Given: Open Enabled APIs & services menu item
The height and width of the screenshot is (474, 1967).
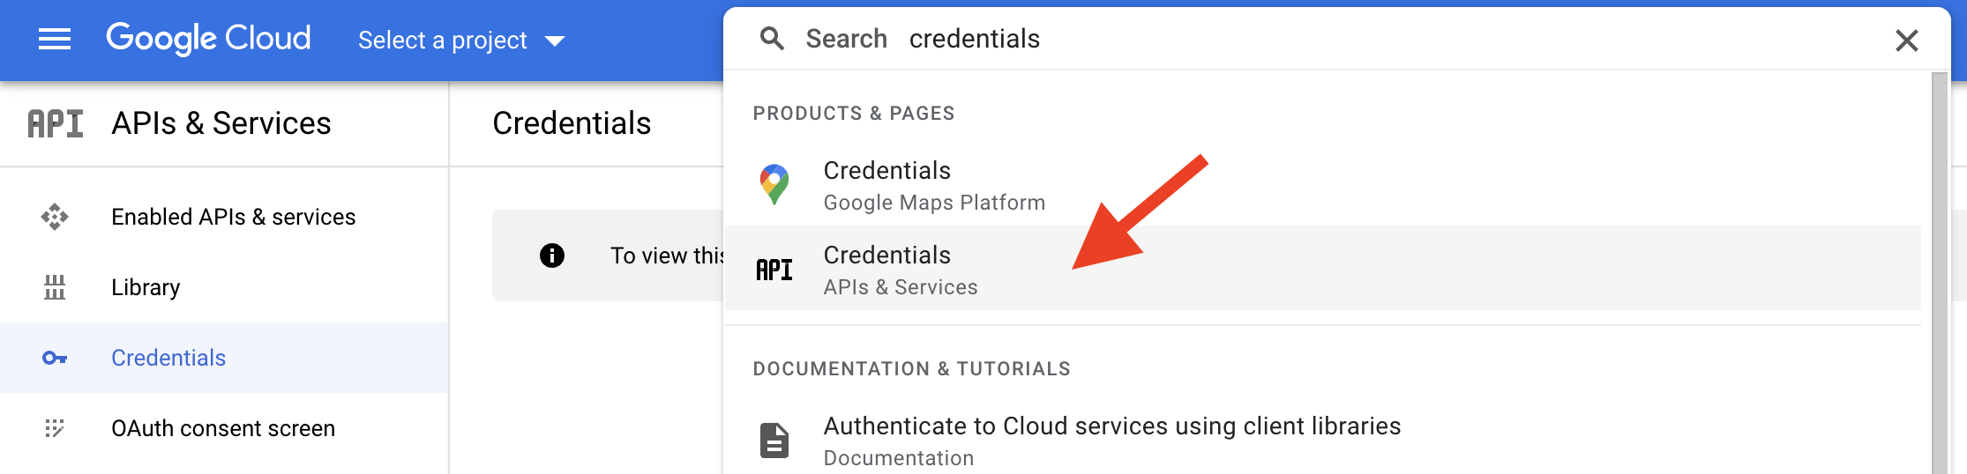Looking at the screenshot, I should point(224,217).
